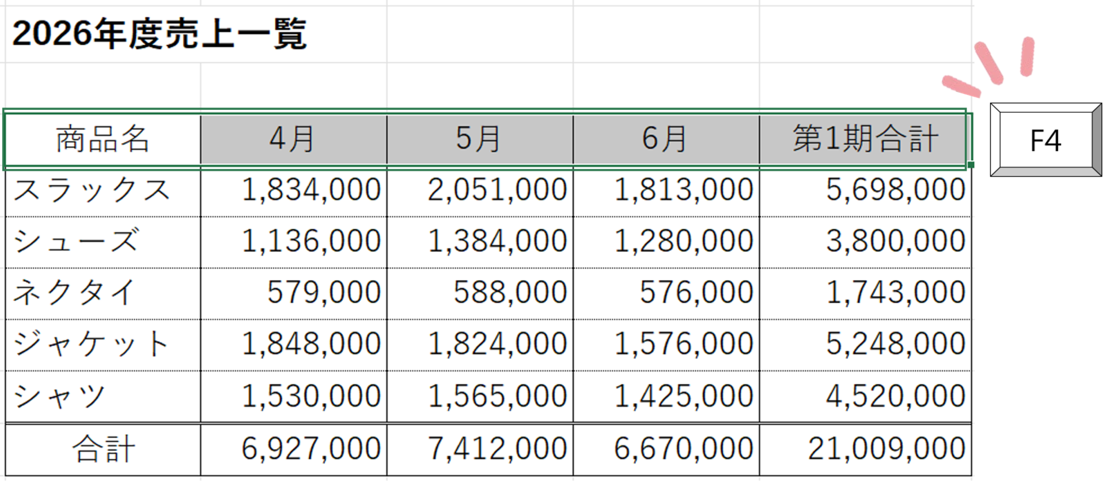Viewport: 1106px width, 482px height.
Task: Select the 5月 header cell
Action: coord(480,139)
